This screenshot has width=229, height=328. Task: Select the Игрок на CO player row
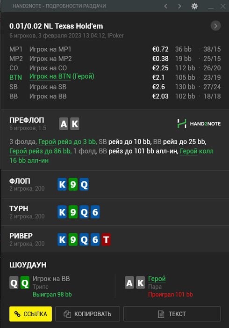coord(115,68)
